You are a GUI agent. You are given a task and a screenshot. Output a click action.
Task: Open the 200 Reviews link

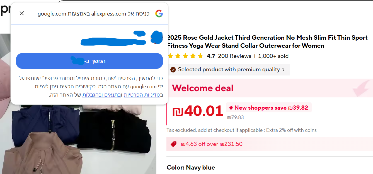click(x=234, y=56)
